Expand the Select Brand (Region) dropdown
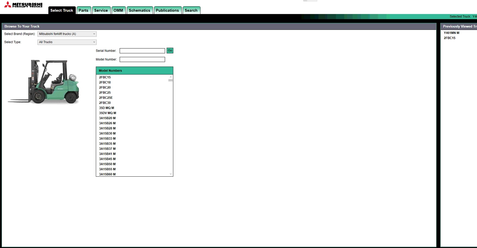The width and height of the screenshot is (477, 248). 67,34
